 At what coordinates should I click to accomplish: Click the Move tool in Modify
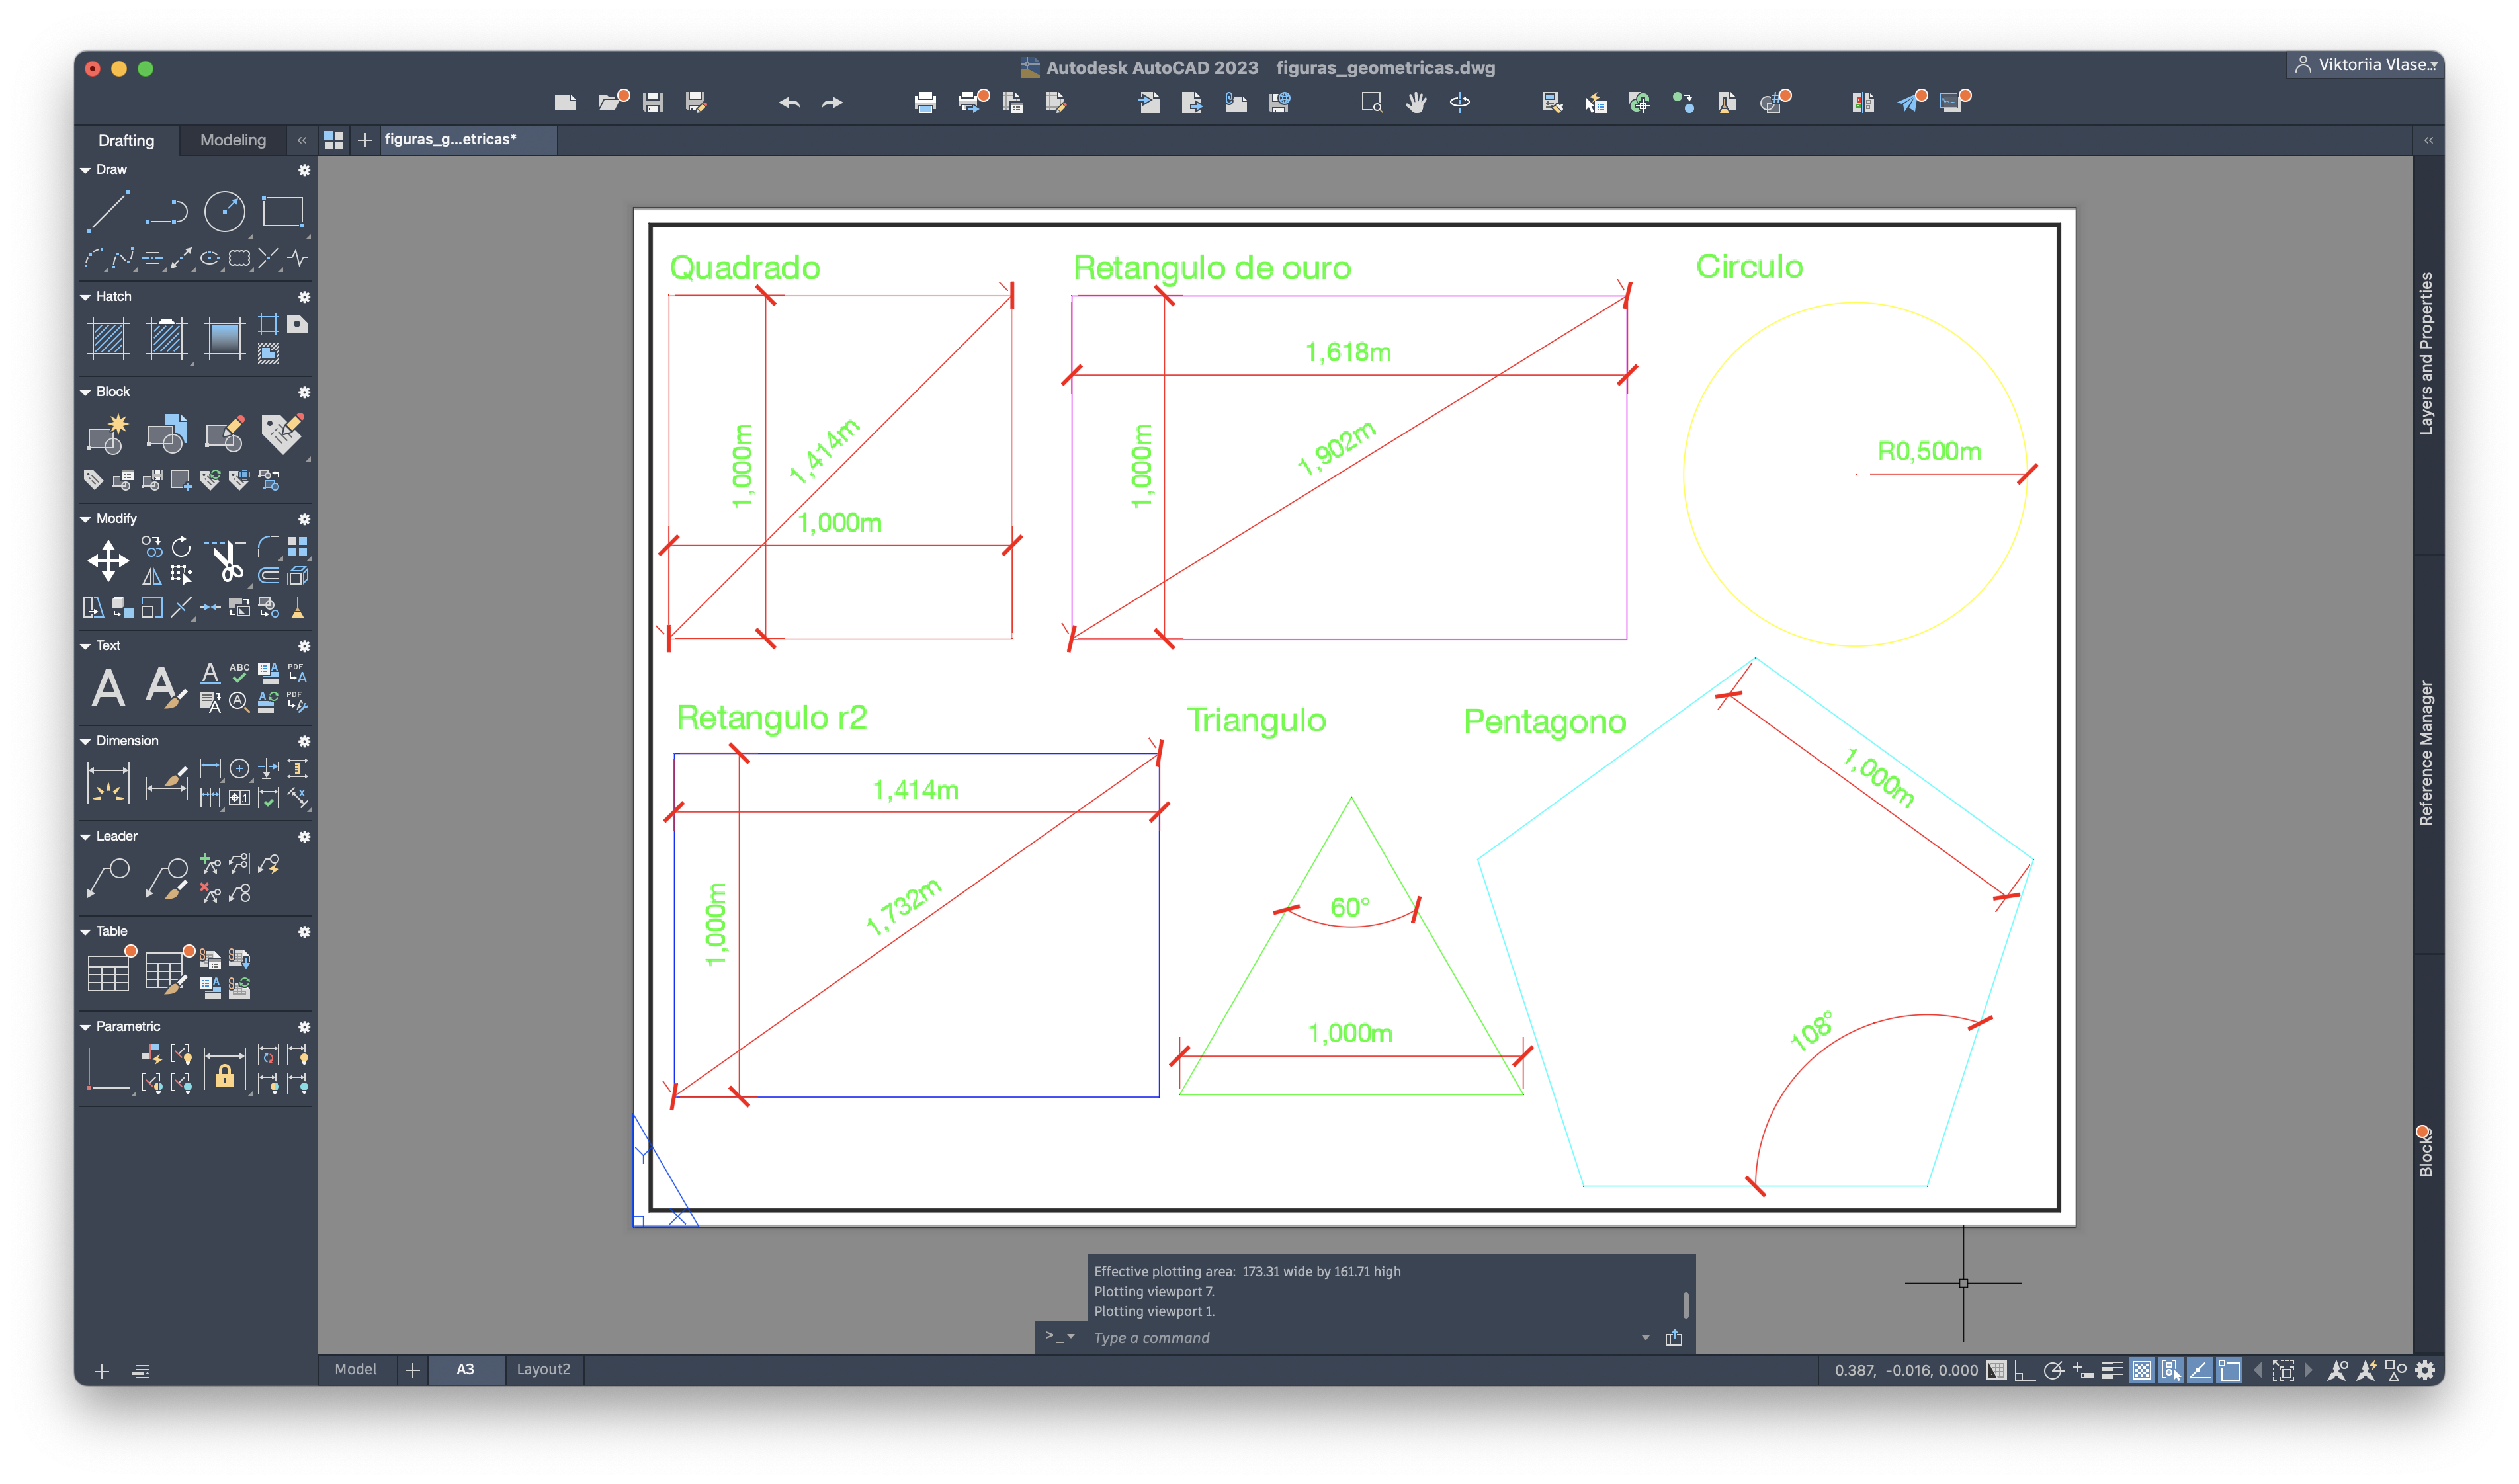108,561
